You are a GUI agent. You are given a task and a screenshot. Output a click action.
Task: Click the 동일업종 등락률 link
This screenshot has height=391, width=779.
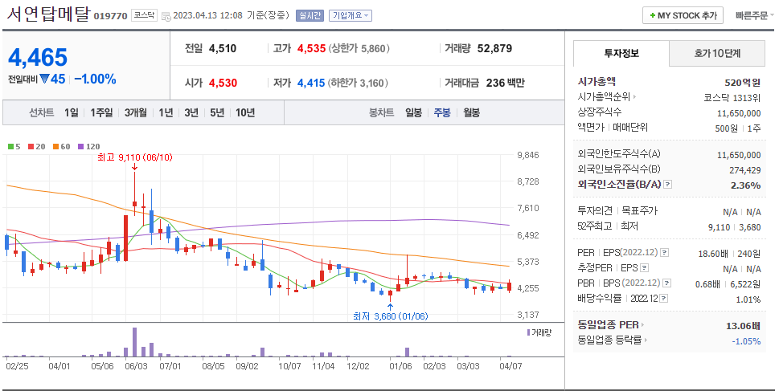pyautogui.click(x=609, y=340)
